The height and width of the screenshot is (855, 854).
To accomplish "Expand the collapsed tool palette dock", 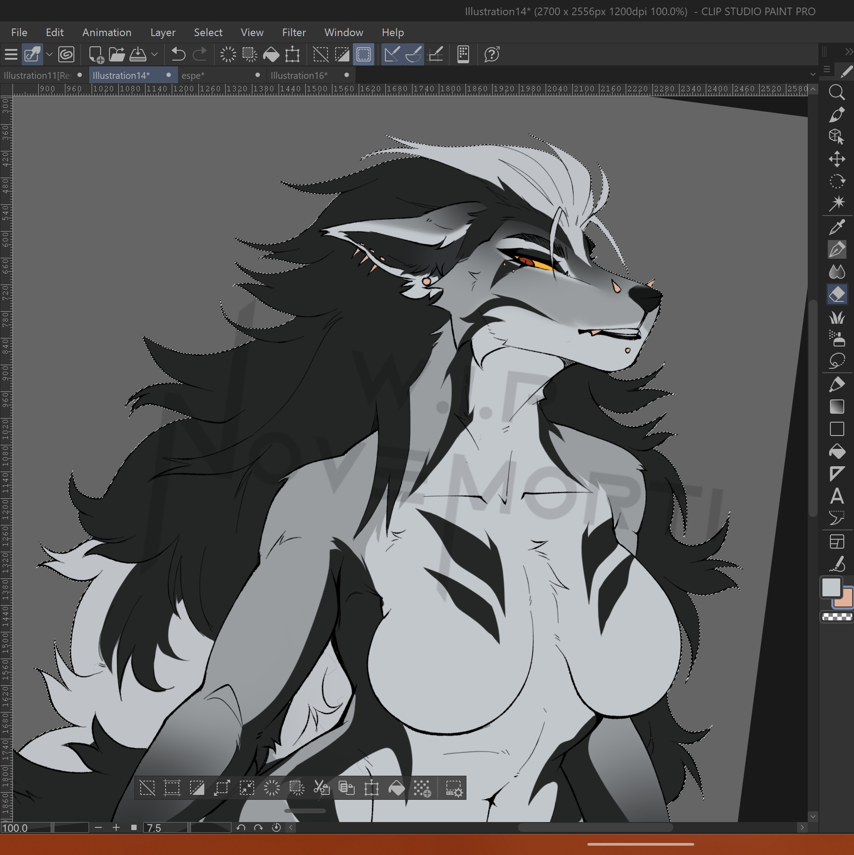I will pyautogui.click(x=849, y=52).
